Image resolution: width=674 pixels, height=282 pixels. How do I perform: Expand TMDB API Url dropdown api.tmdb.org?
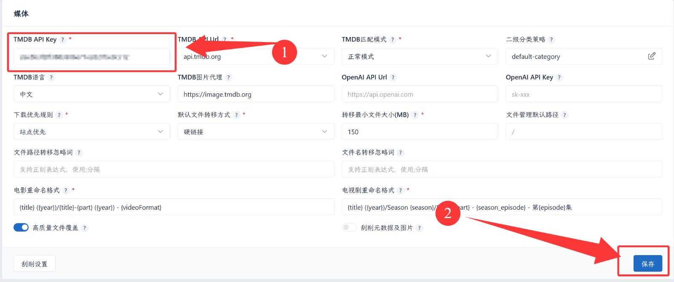[x=256, y=56]
